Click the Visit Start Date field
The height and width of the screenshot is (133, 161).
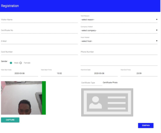coord(19,73)
